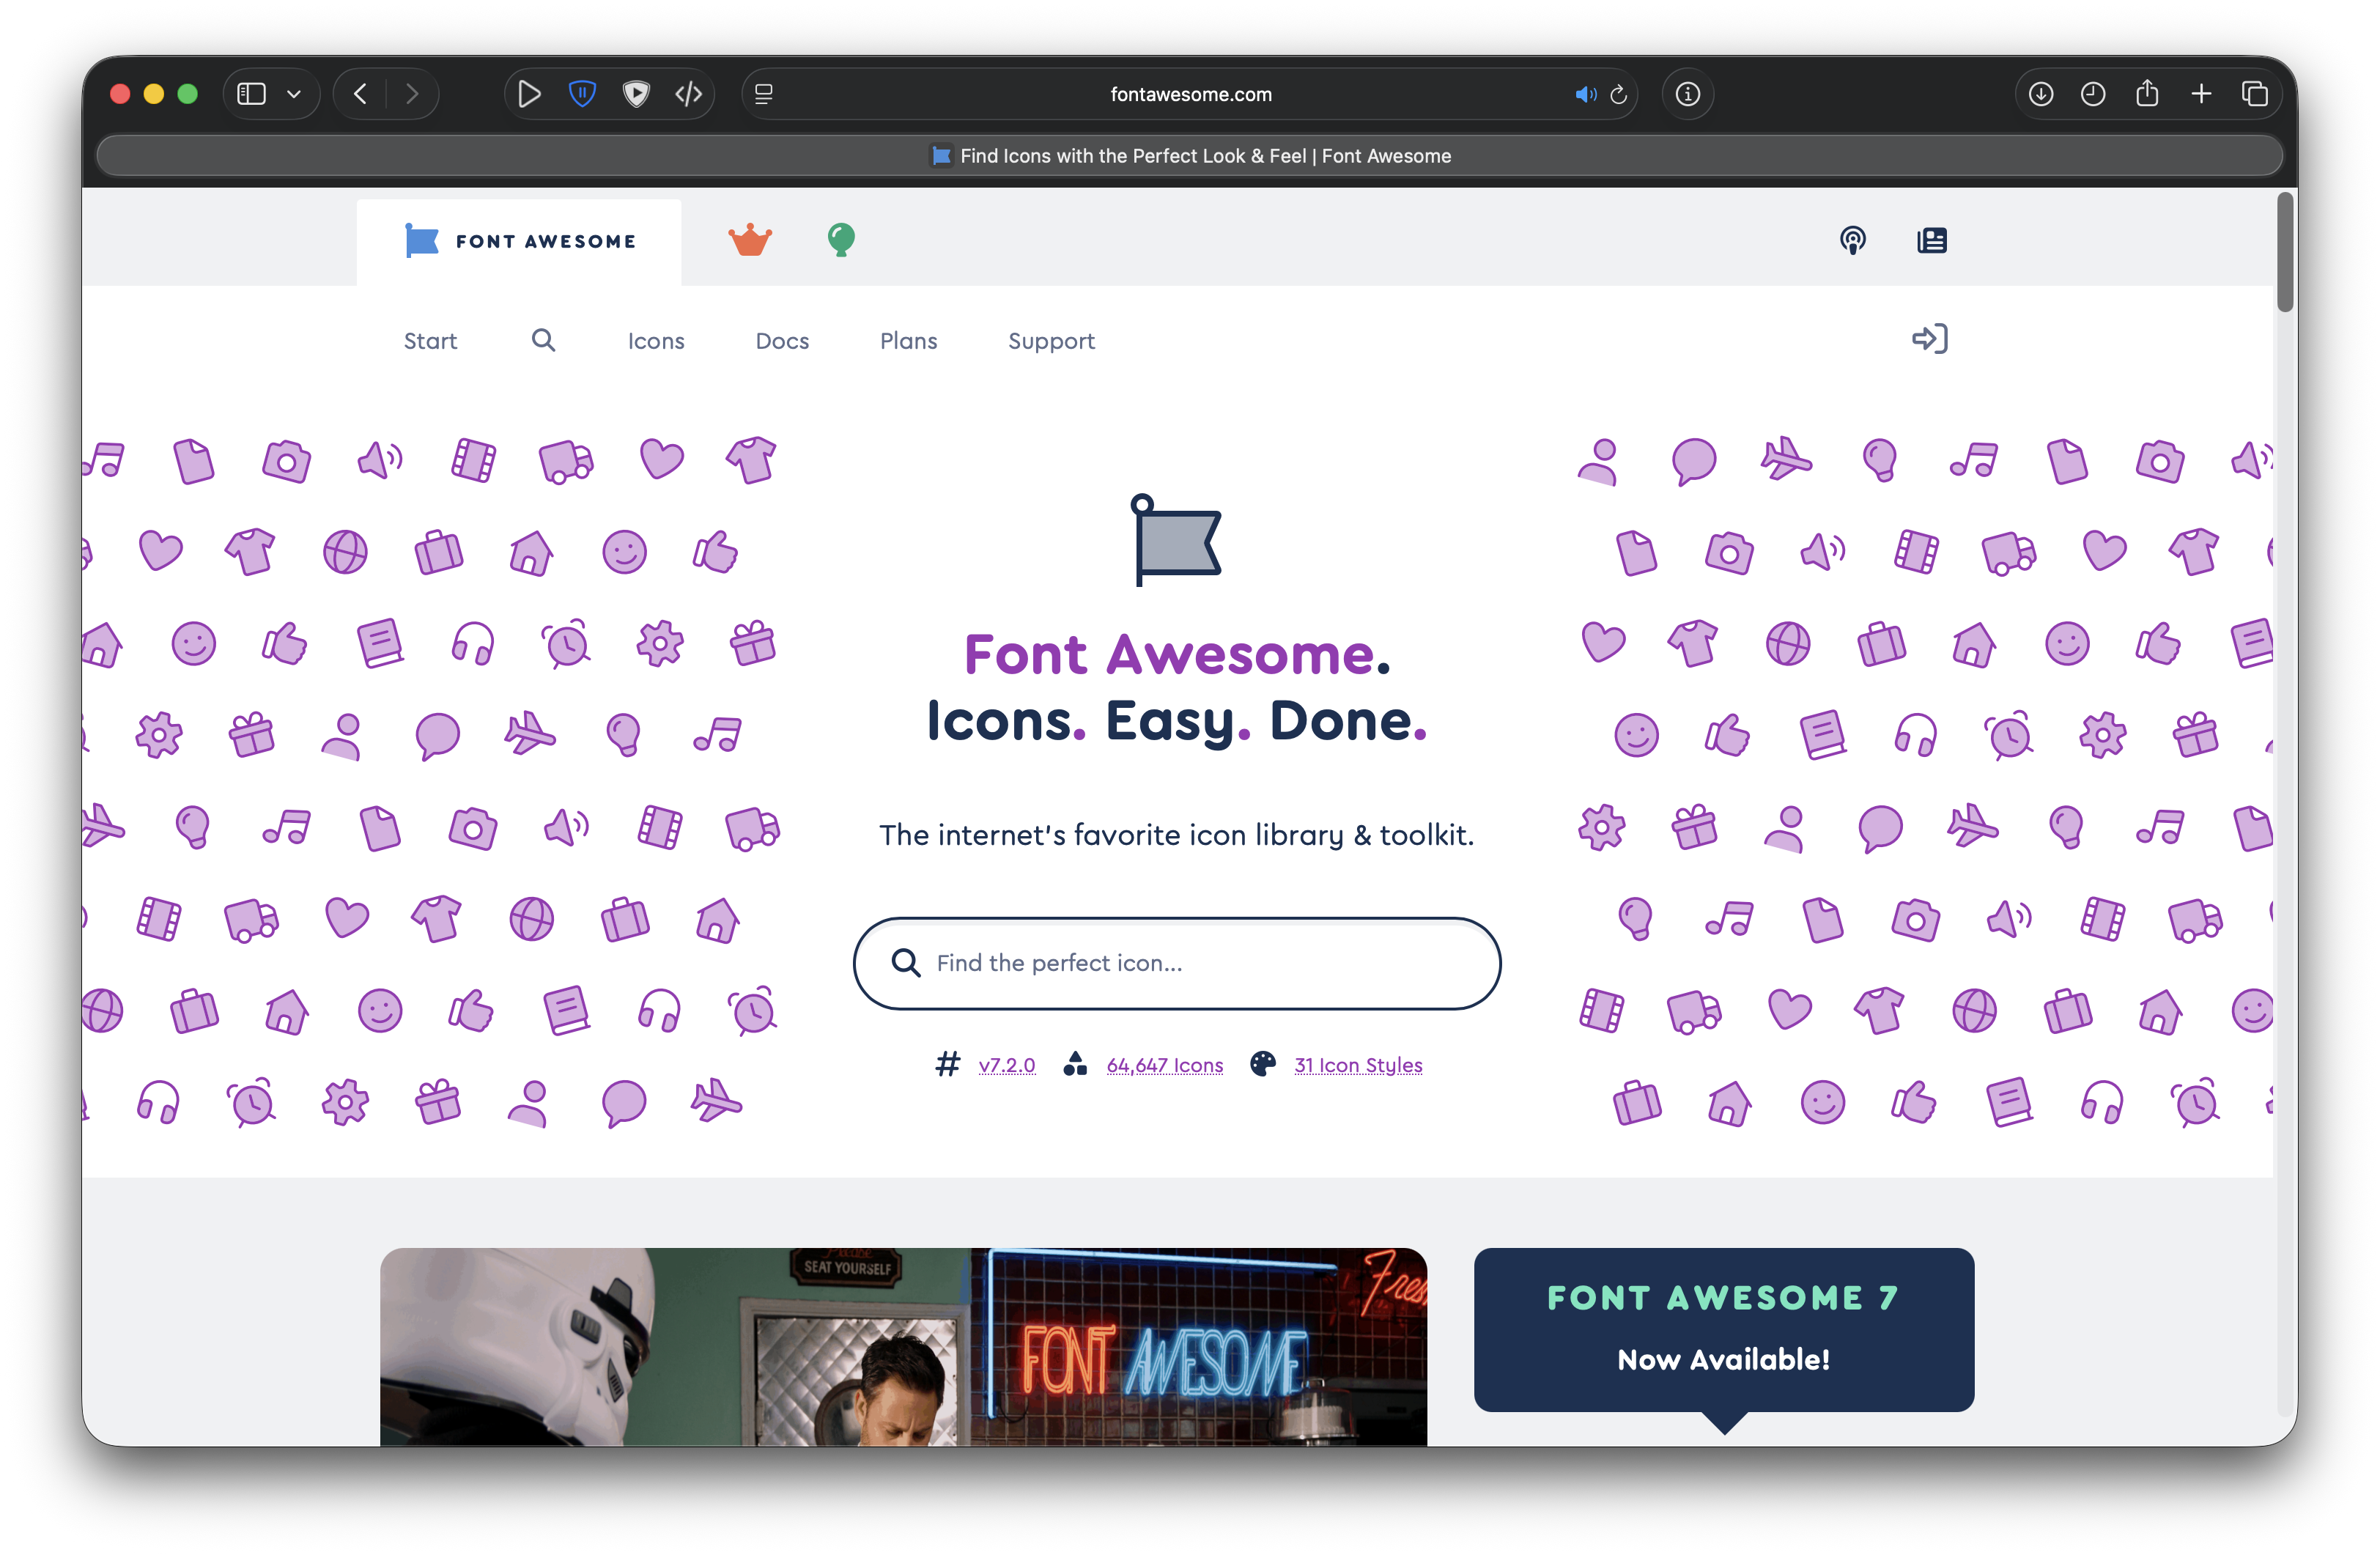Click the Font Awesome logo tab
Image resolution: width=2380 pixels, height=1555 pixels.
pyautogui.click(x=519, y=241)
